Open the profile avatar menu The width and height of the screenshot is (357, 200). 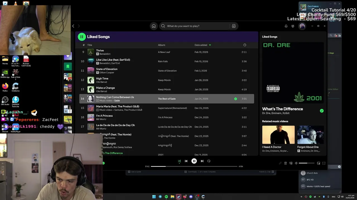[x=302, y=26]
